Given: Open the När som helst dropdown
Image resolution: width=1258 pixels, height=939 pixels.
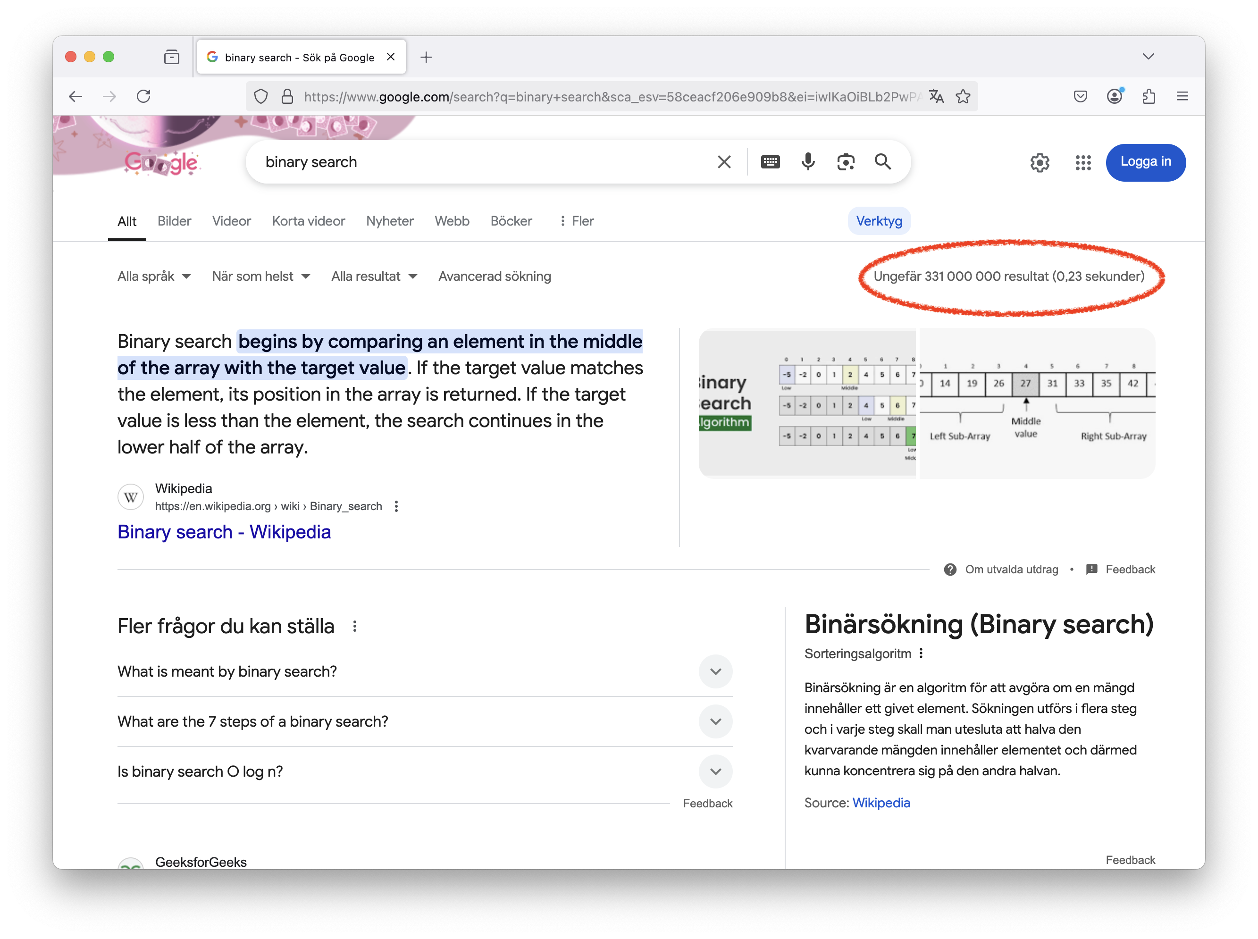Looking at the screenshot, I should [x=260, y=276].
